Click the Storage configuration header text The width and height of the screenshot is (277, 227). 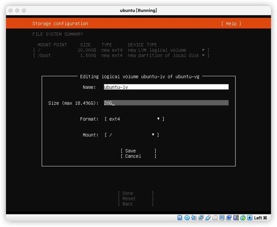[60, 23]
